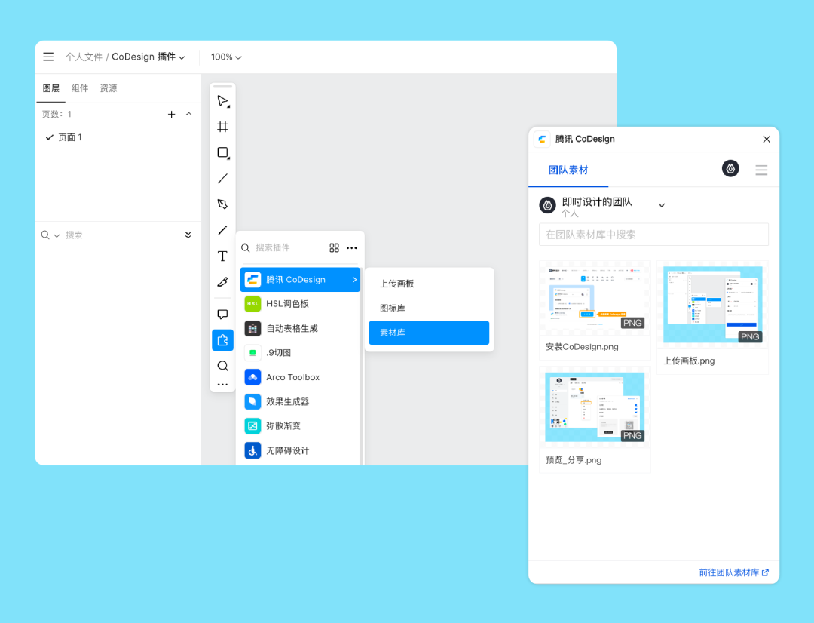Click the Tencent CoDesign plugin icon
The image size is (814, 623).
252,280
